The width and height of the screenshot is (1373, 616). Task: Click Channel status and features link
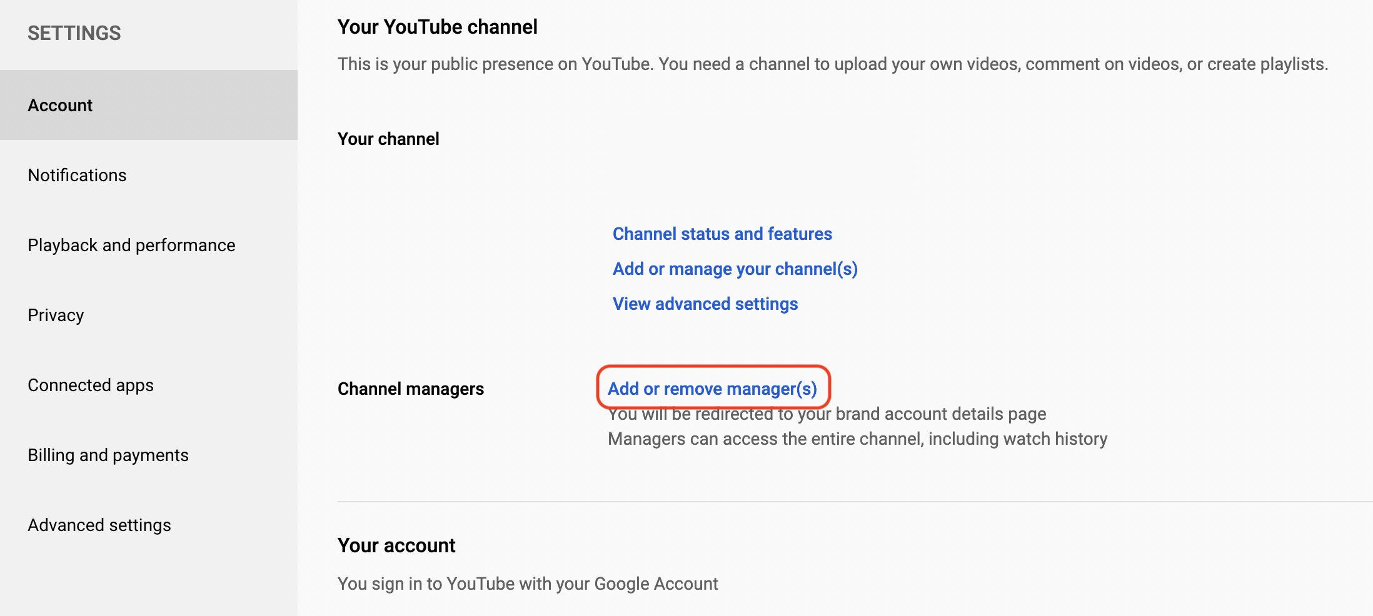tap(722, 234)
